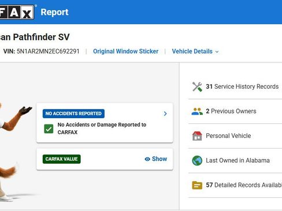Viewport: 282px width, 211px height.
Task: Click the VIN number 5N1AR2MN2EC692291
Action: (x=48, y=51)
